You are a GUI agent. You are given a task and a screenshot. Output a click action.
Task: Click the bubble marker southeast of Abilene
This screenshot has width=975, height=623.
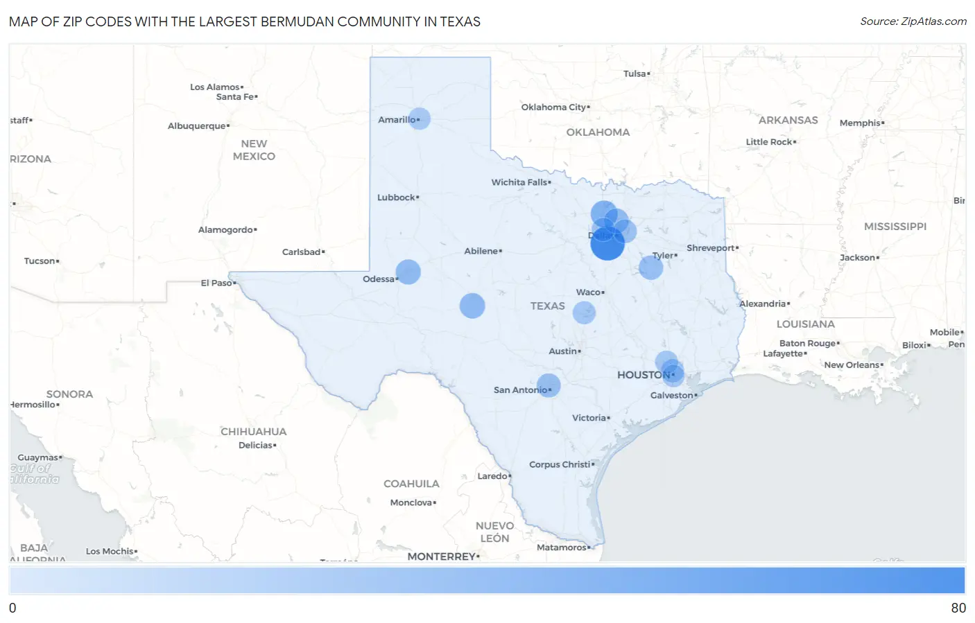[472, 306]
